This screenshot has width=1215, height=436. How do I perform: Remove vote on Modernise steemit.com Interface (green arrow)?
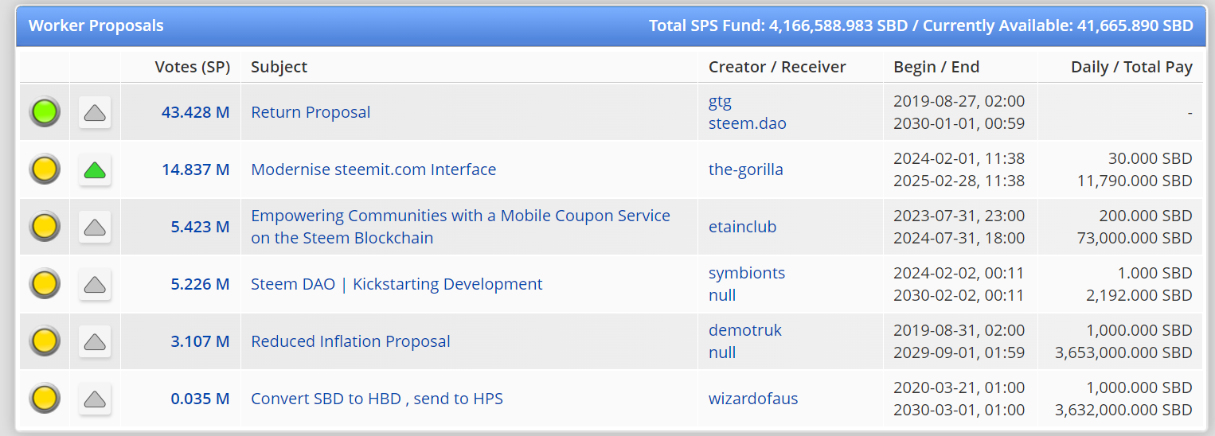tap(95, 169)
